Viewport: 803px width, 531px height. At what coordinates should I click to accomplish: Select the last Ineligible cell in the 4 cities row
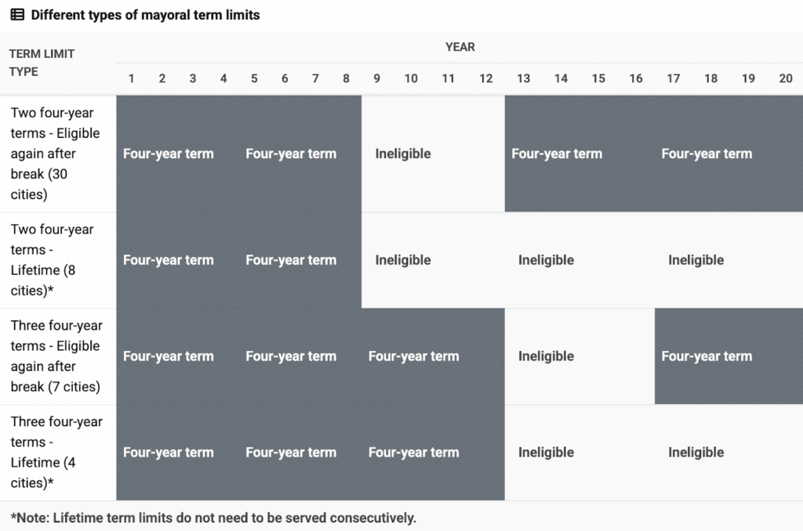[x=696, y=452]
